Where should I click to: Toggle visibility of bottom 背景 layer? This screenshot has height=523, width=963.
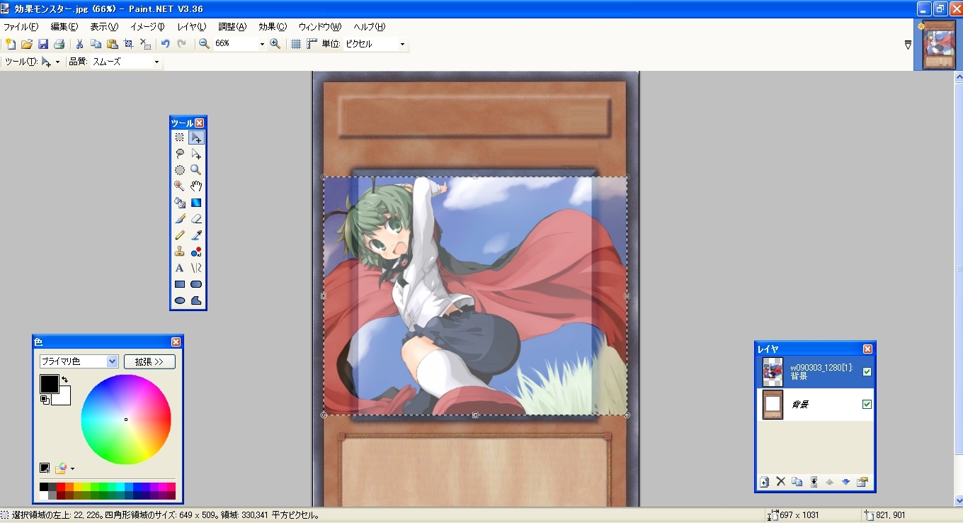click(x=867, y=405)
